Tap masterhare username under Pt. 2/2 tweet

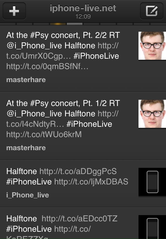pos(26,80)
